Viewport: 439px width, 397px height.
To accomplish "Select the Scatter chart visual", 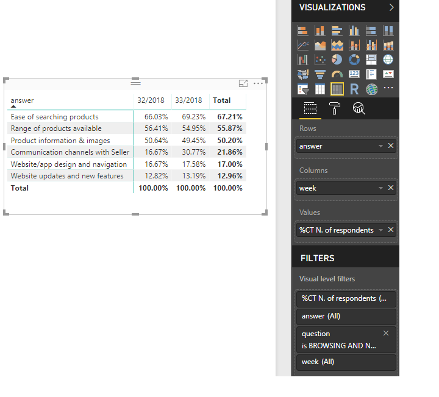I will pos(320,60).
